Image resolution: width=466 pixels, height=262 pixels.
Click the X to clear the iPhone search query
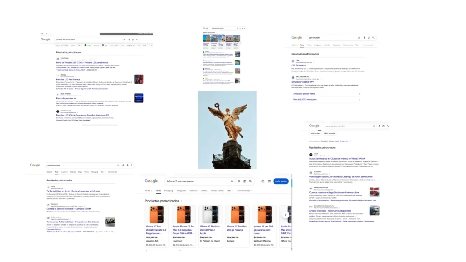232,181
